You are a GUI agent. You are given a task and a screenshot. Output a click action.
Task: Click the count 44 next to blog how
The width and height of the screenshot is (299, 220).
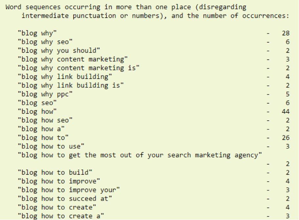point(286,111)
